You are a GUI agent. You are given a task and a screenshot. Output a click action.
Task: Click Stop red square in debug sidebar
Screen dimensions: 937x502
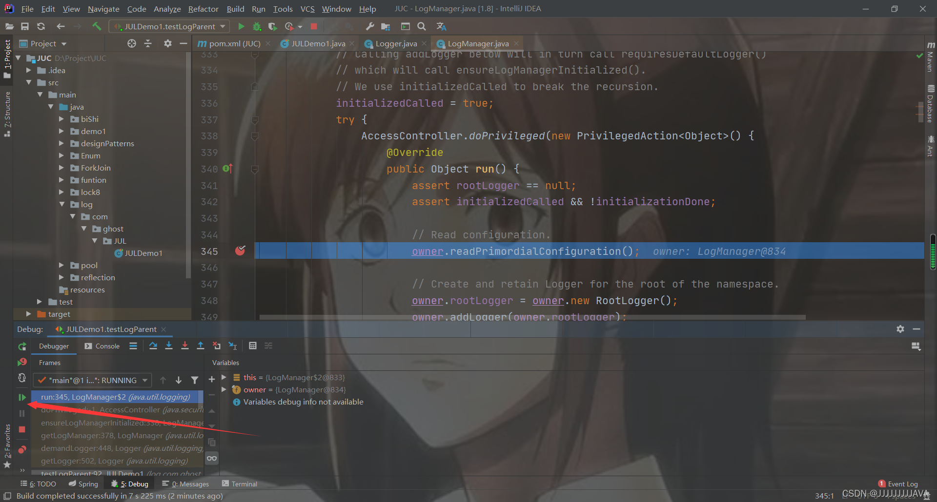pyautogui.click(x=22, y=429)
